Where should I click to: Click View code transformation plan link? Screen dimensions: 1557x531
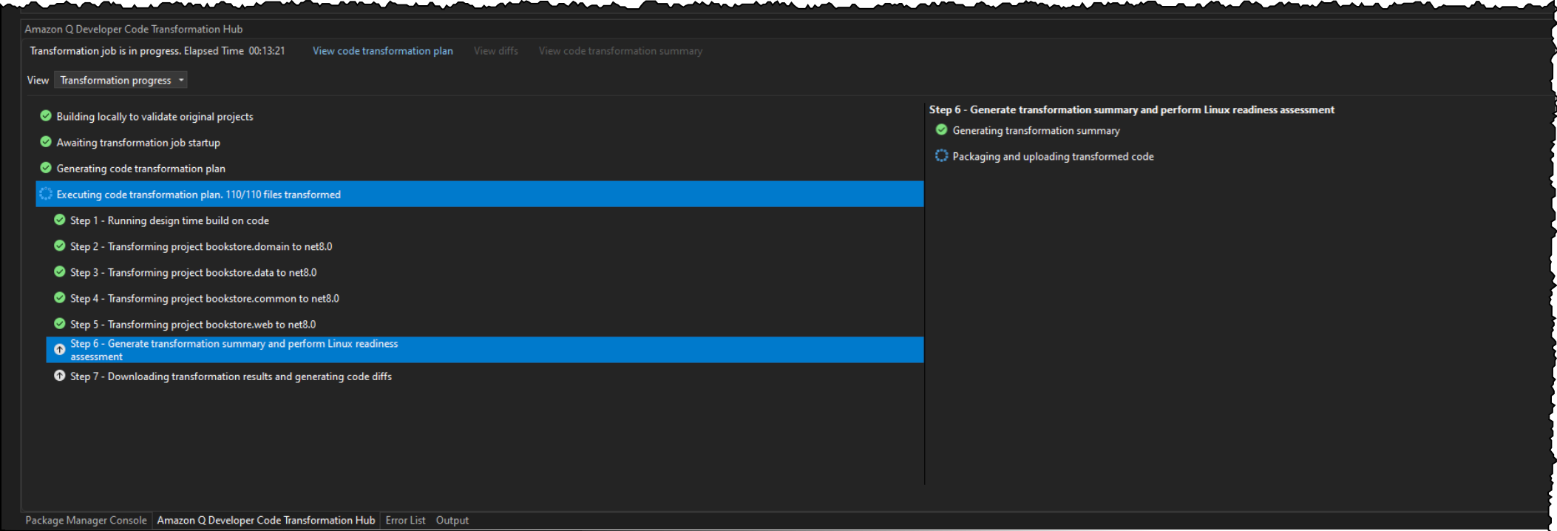pos(382,51)
